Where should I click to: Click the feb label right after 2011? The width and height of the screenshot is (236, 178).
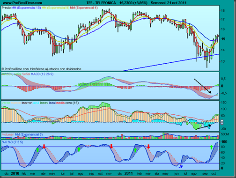140,173
